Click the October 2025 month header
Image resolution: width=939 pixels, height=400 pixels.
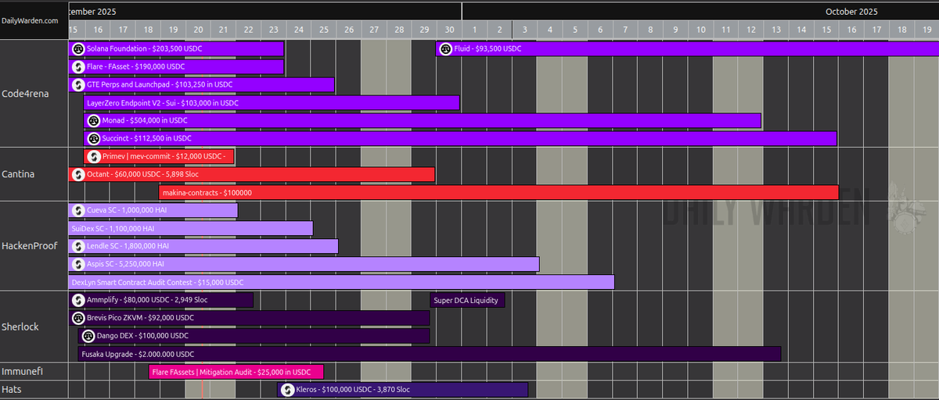[x=851, y=12]
